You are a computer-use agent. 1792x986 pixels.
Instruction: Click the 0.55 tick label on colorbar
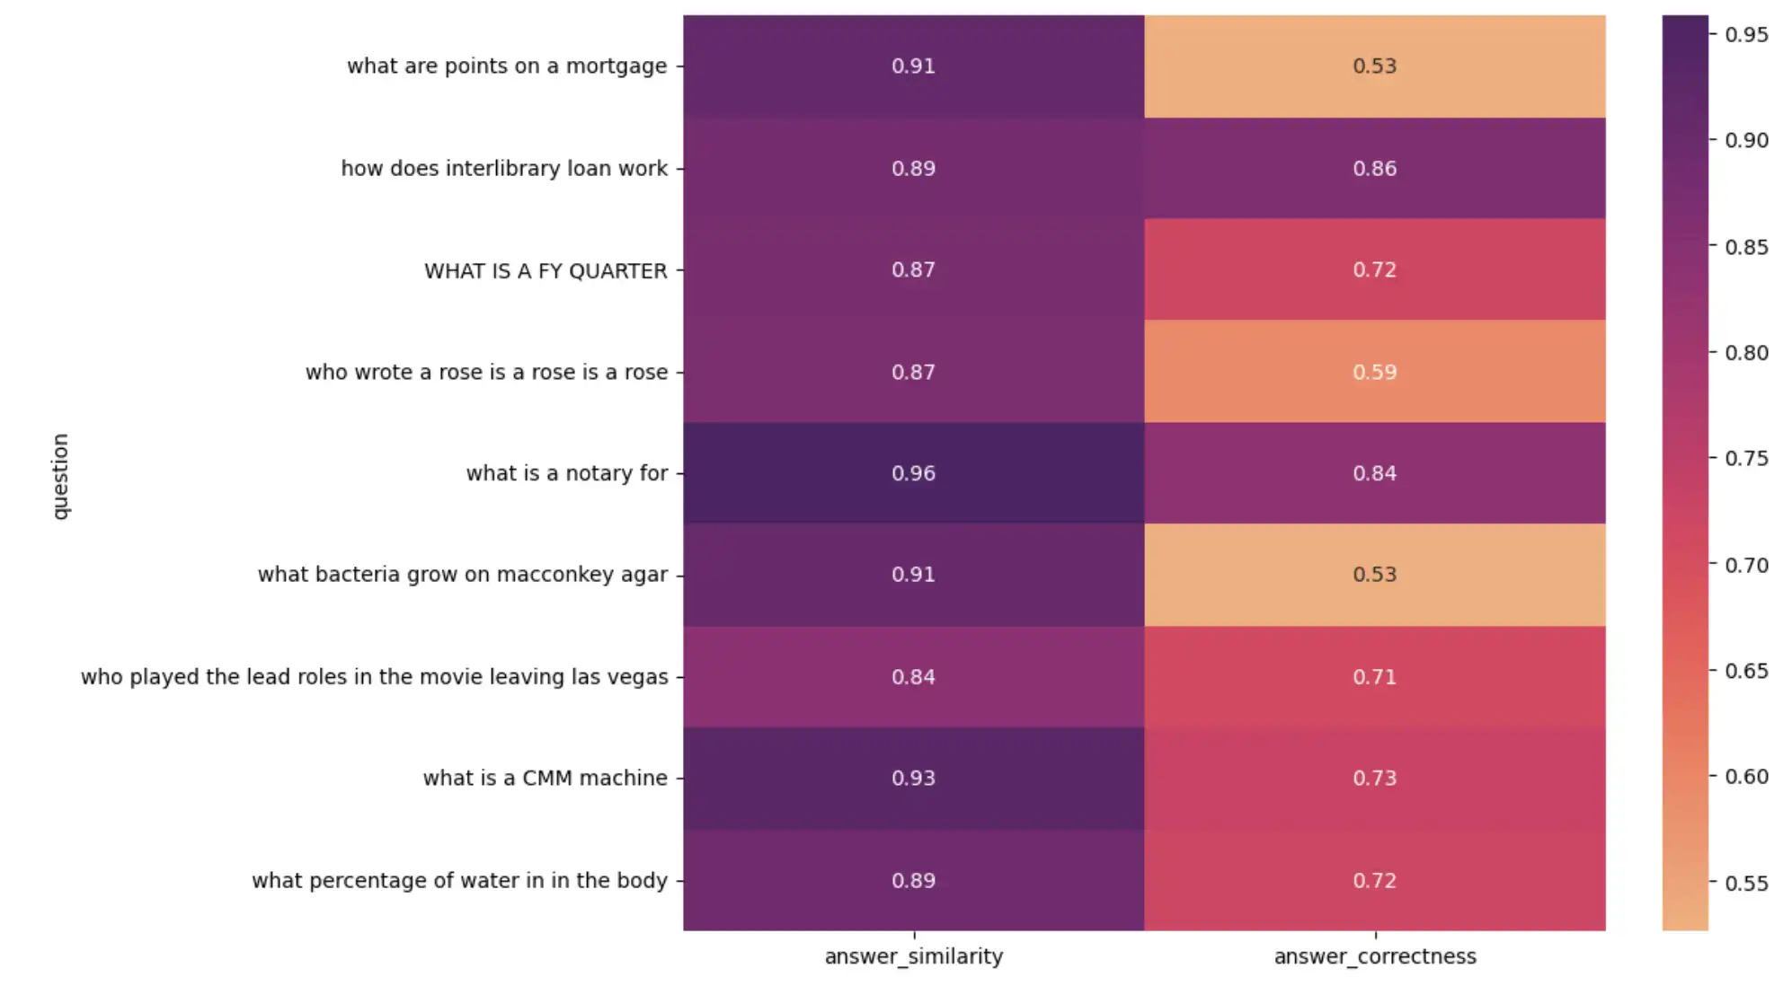click(x=1746, y=883)
